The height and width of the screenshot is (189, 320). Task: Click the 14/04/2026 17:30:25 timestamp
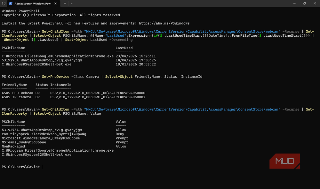click(136, 60)
